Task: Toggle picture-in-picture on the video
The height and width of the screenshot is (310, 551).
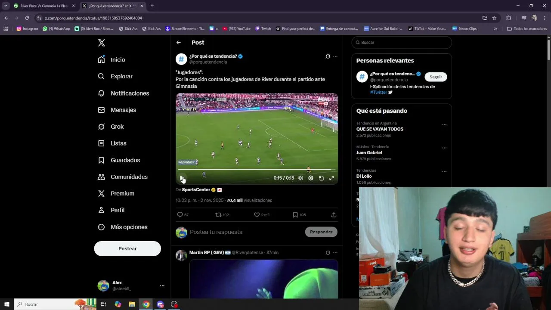Action: coord(321,178)
